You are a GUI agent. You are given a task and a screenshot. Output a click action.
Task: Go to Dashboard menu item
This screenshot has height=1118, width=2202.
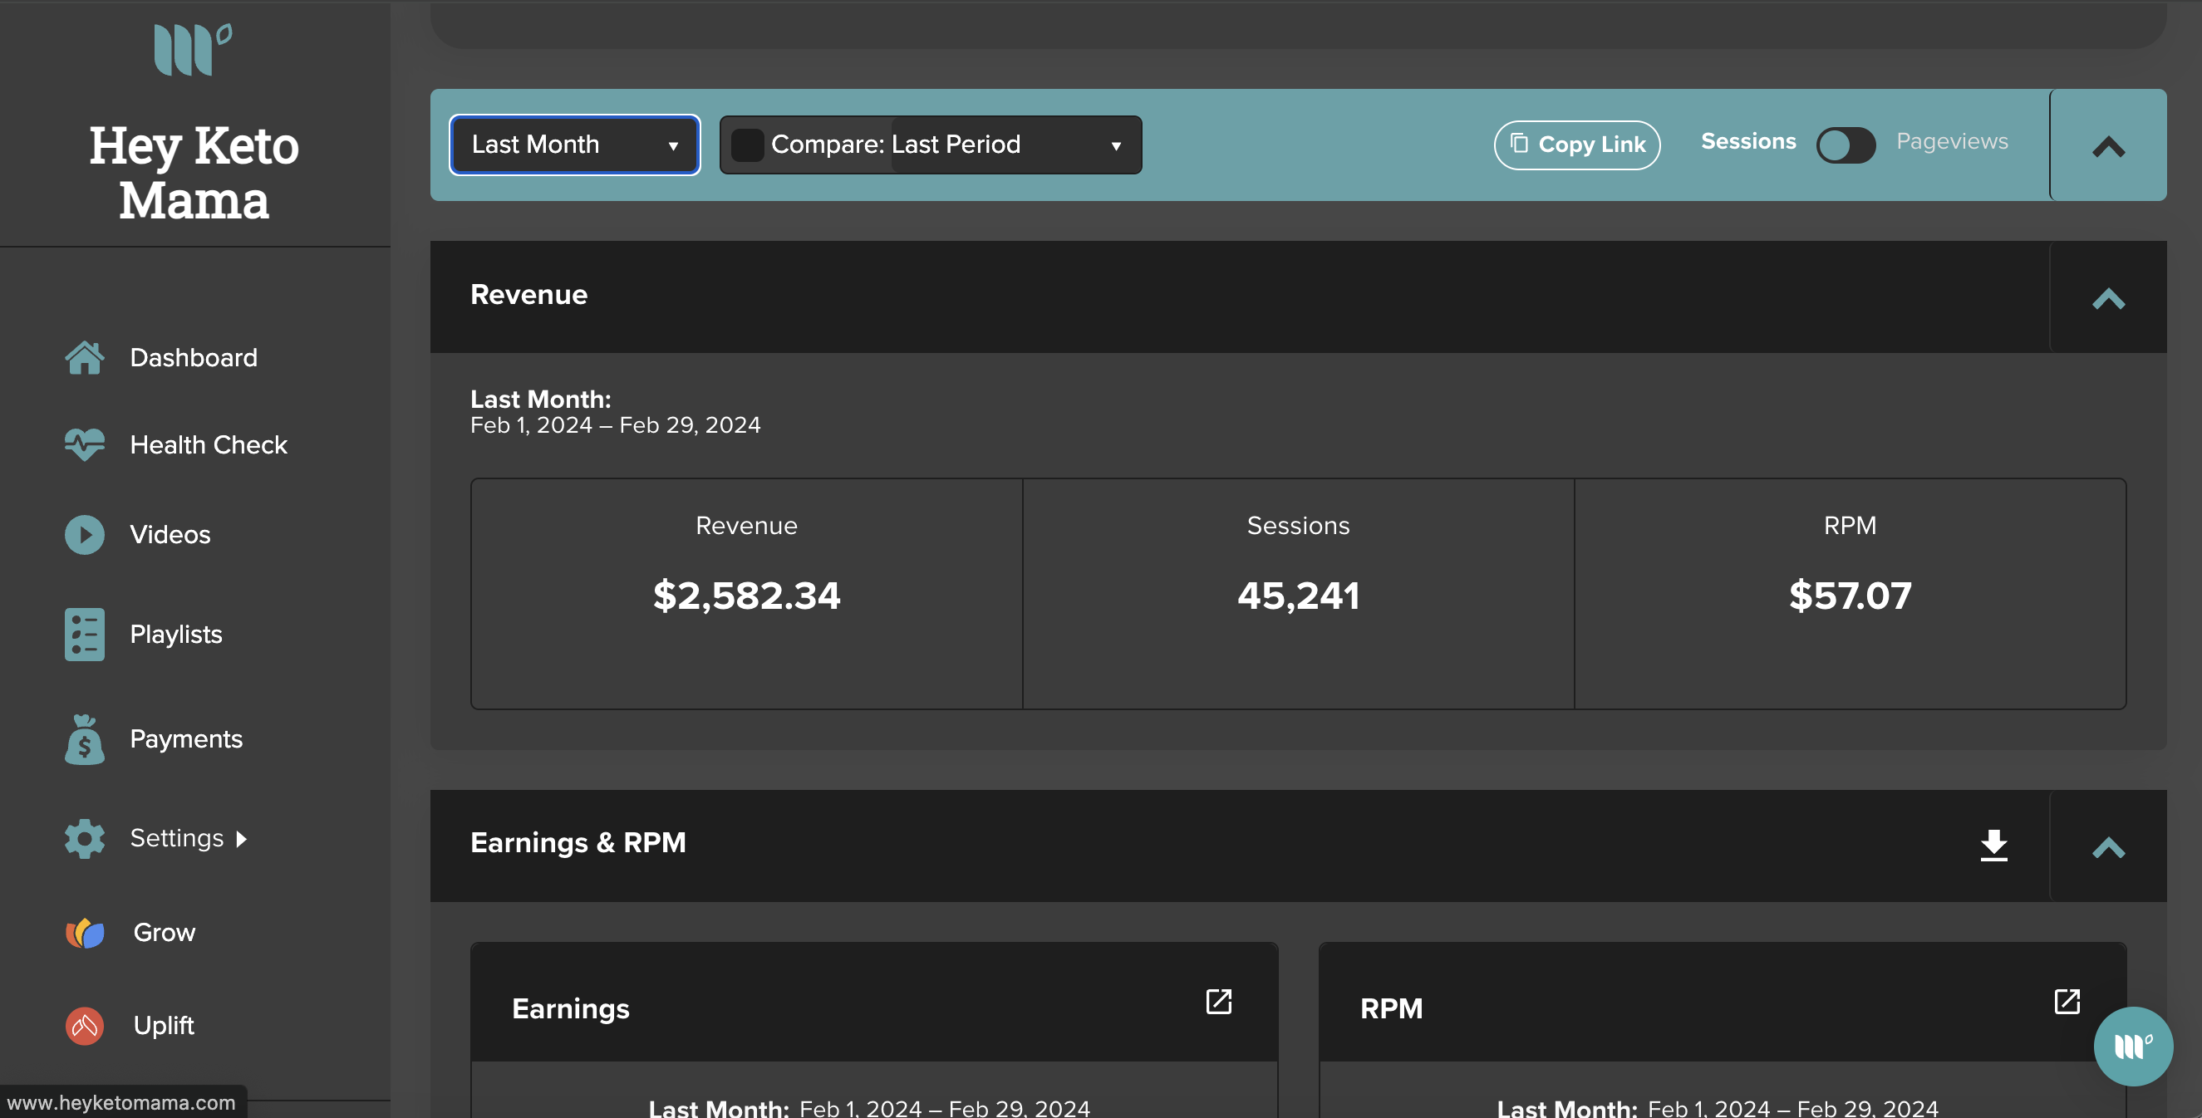[193, 357]
